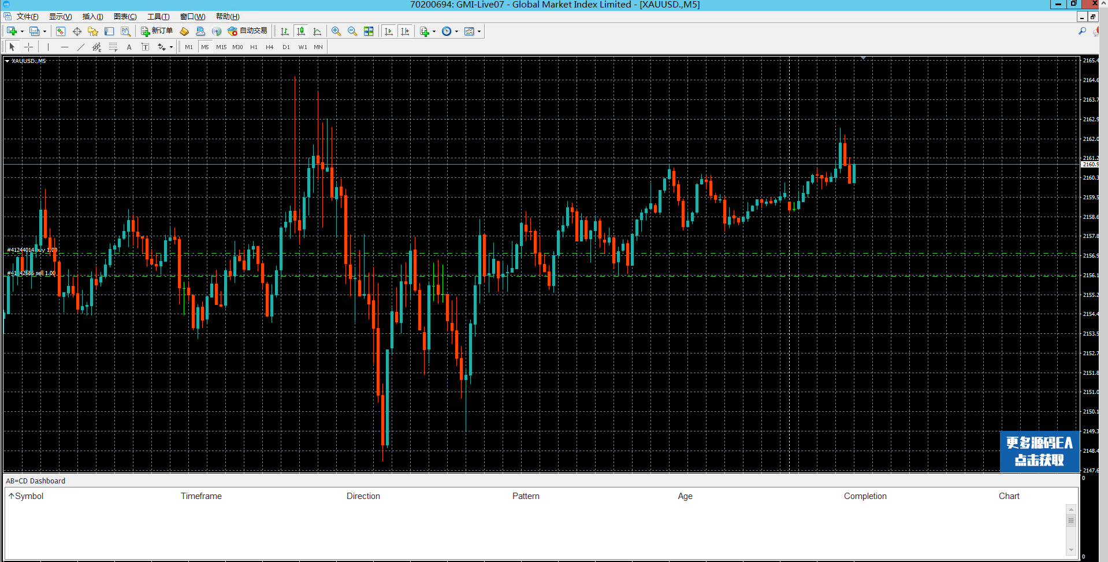Select the Fibonacci retracement tool
The height and width of the screenshot is (562, 1108).
click(x=113, y=47)
